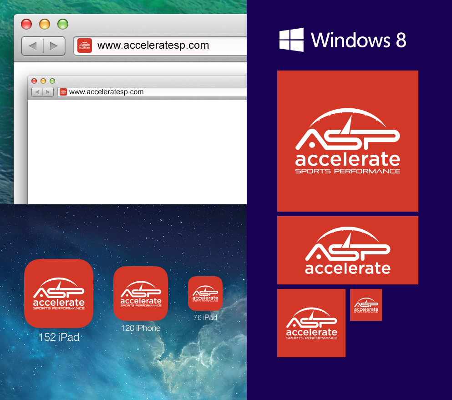Click the small inner browser address field
452x400 pixels.
pos(152,92)
